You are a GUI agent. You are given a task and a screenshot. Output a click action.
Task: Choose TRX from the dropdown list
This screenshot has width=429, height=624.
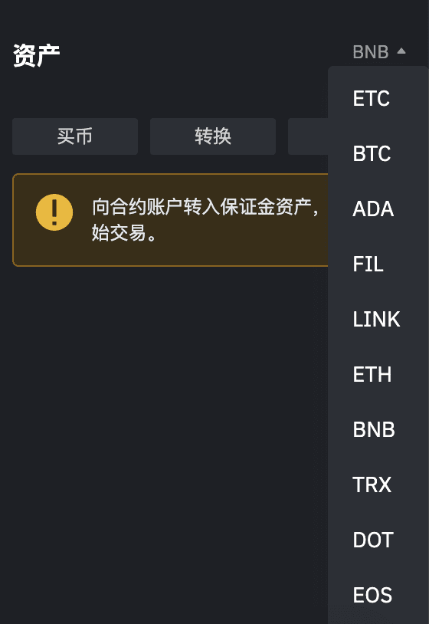tap(372, 485)
